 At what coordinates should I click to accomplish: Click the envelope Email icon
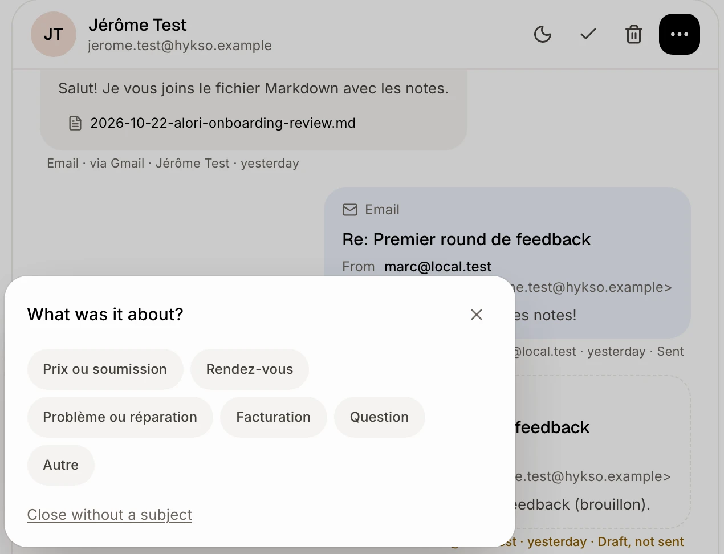pos(349,210)
